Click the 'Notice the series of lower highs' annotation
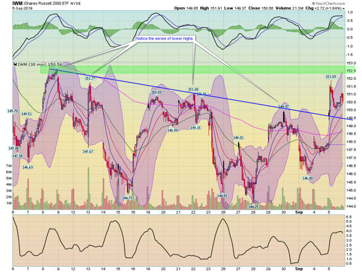This screenshot has height=272, width=362. coord(165,38)
